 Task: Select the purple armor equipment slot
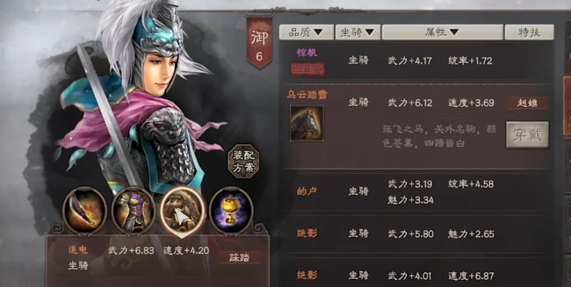click(x=134, y=211)
